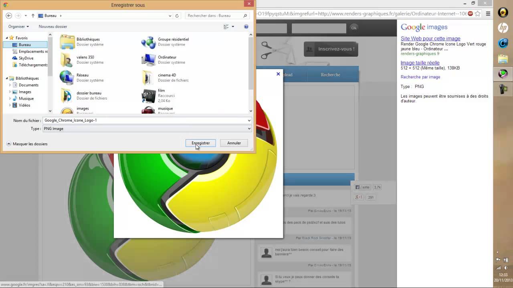Bookmark page with Chrome star icon
This screenshot has width=513, height=288.
point(478,13)
